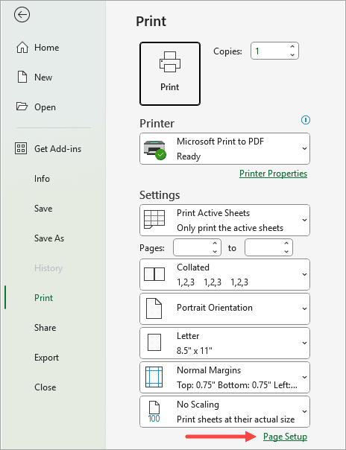Open the No Scaling dropdown
Viewport: 346px width, 450px height.
[225, 411]
